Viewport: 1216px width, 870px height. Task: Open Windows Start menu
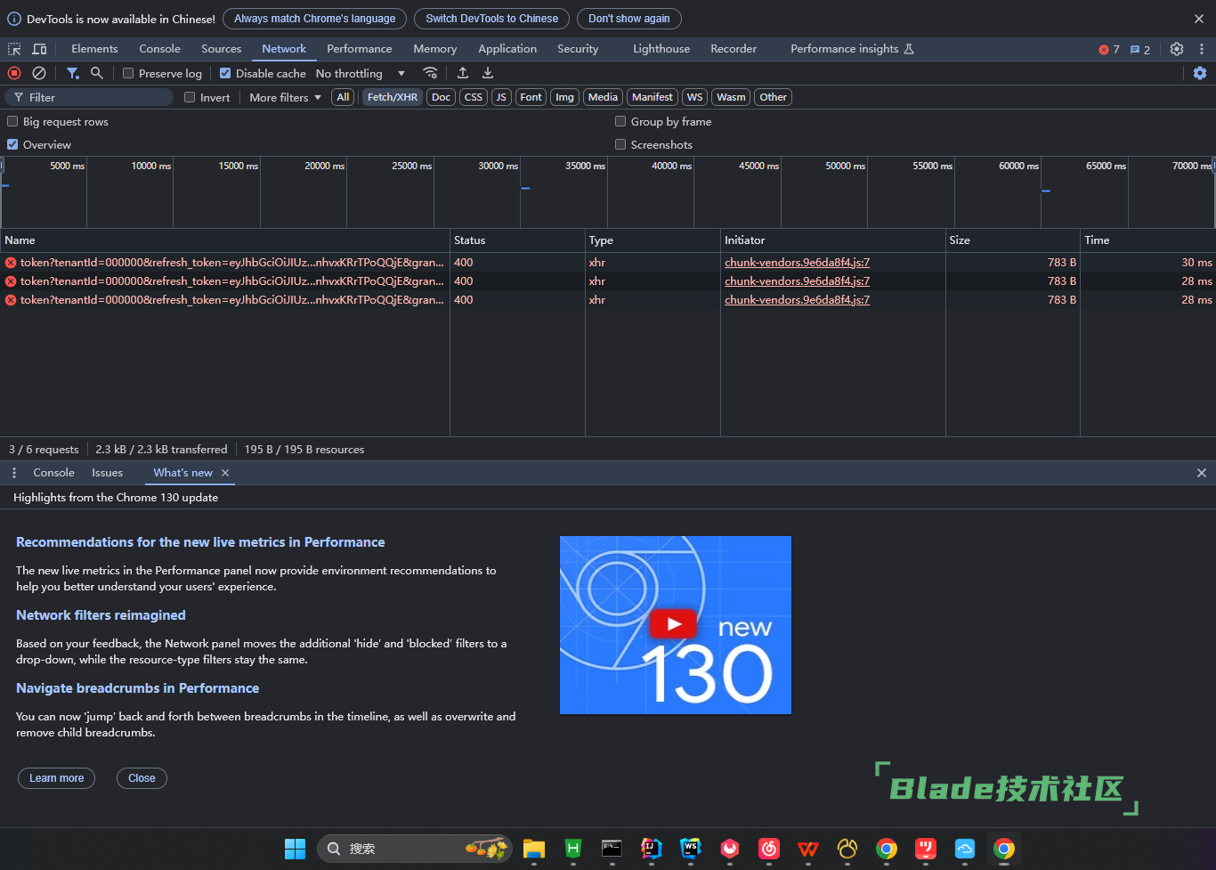[x=295, y=849]
